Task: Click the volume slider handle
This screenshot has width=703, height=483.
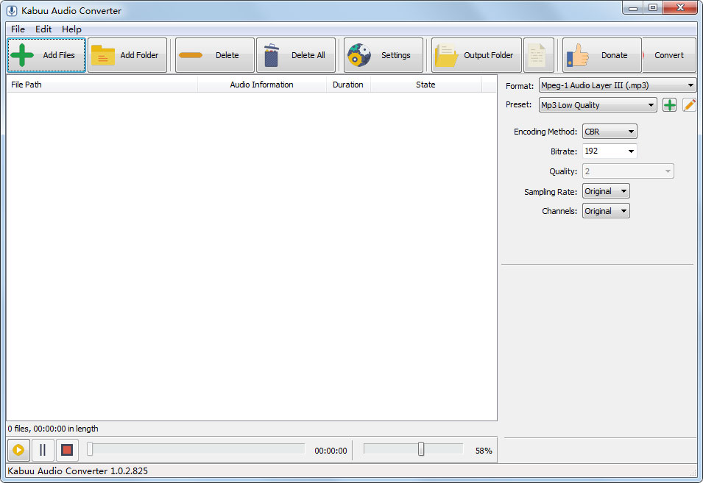Action: (x=421, y=449)
